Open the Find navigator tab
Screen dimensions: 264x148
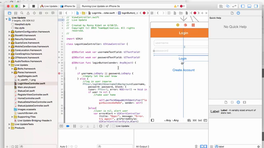tap(22, 13)
